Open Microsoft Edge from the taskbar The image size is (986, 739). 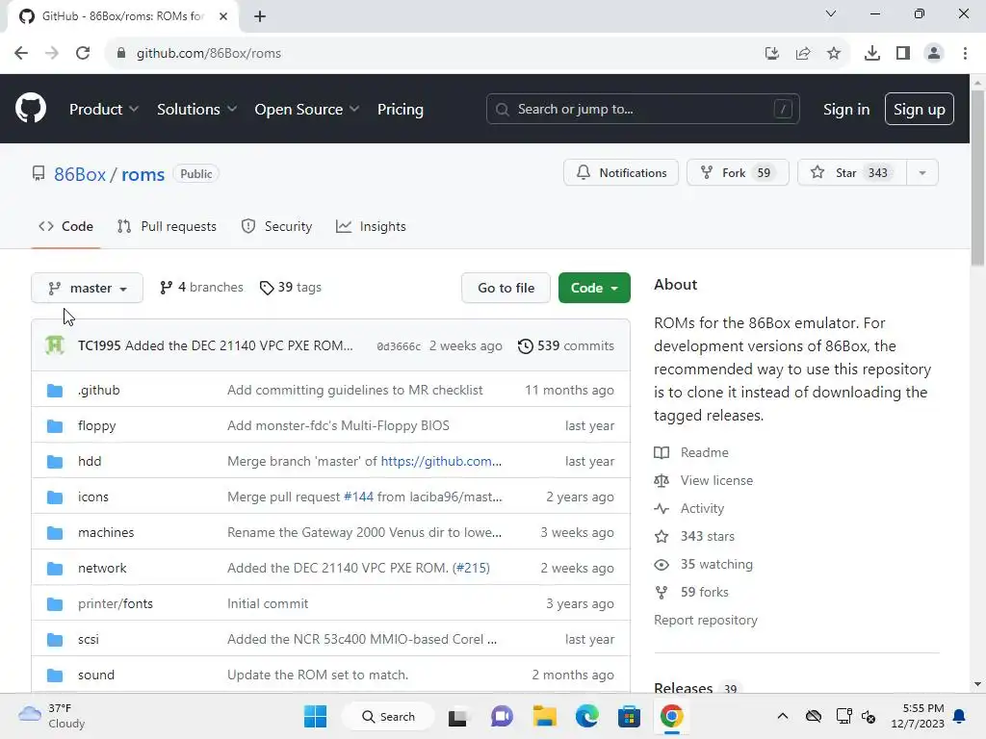click(x=586, y=716)
